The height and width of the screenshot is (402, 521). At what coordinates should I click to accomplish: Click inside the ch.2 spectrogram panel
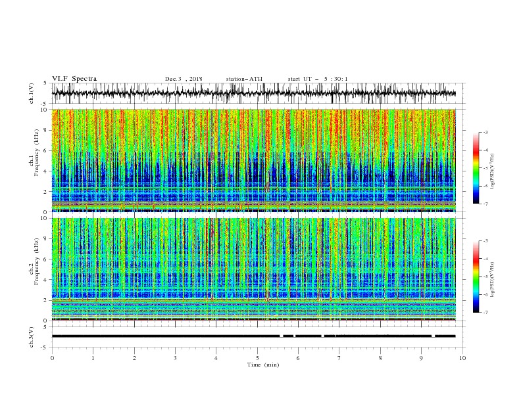click(253, 269)
